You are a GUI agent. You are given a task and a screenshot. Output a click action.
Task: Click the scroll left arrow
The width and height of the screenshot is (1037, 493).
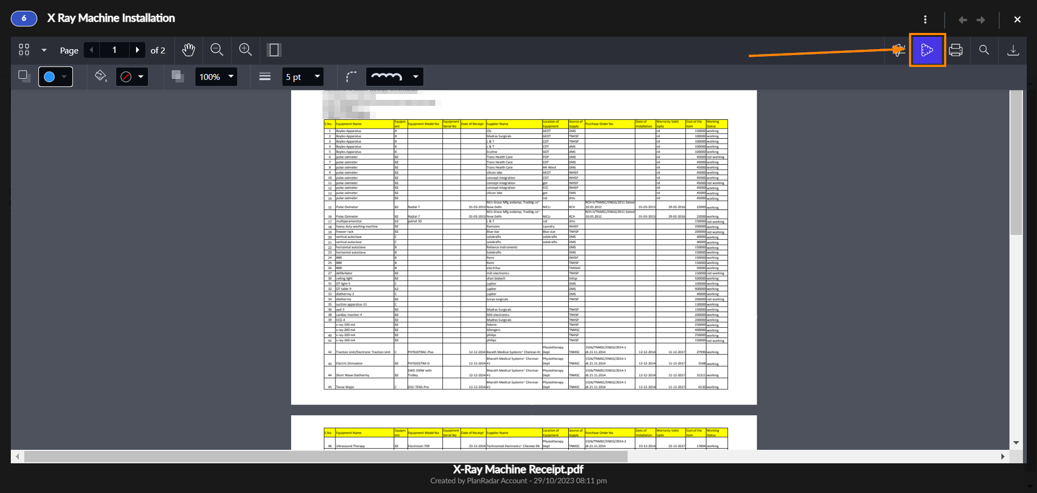[x=17, y=456]
